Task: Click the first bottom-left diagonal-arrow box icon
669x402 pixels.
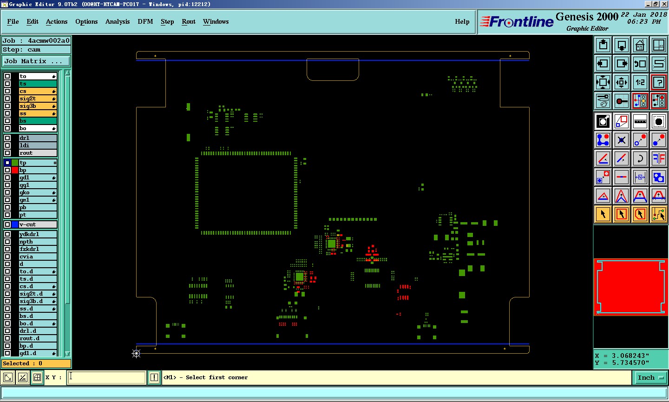Action: click(x=7, y=377)
